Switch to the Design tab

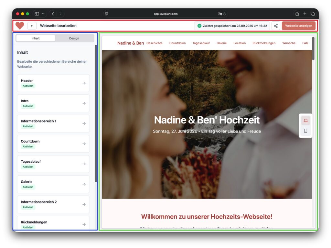[74, 38]
